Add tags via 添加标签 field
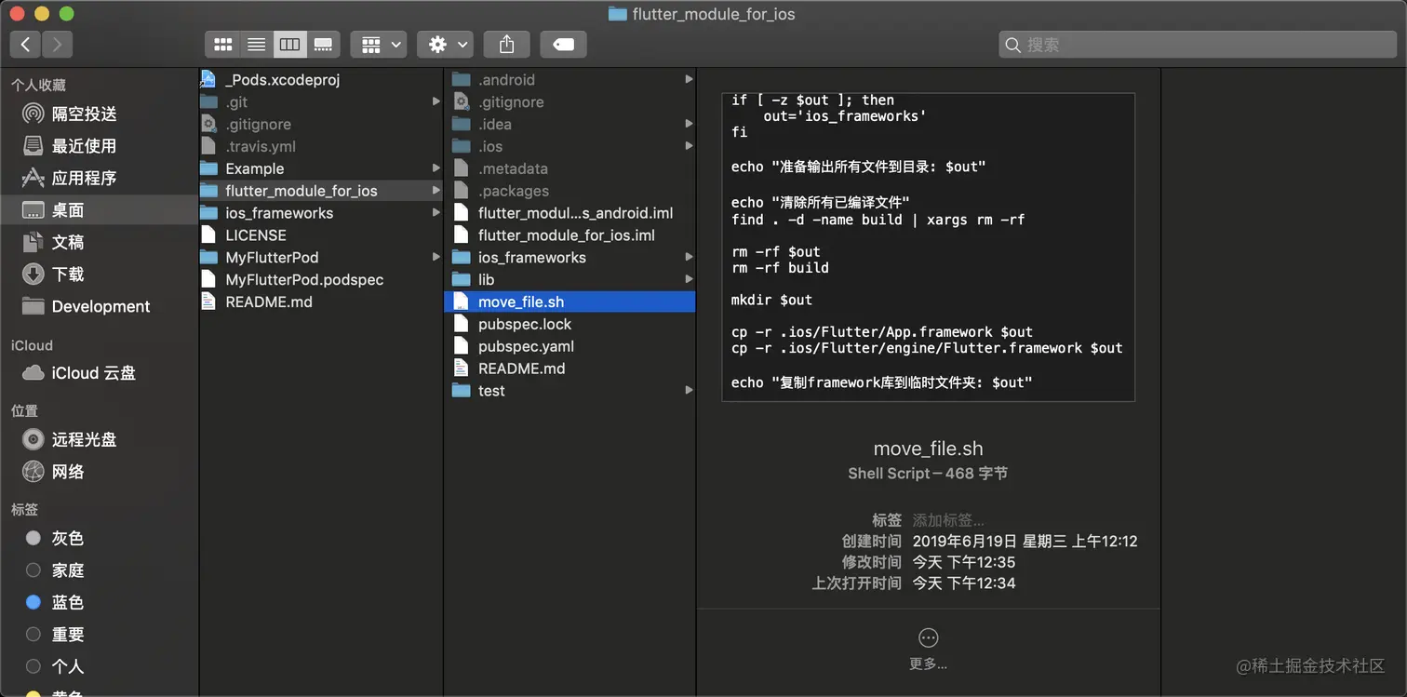1407x697 pixels. [948, 520]
